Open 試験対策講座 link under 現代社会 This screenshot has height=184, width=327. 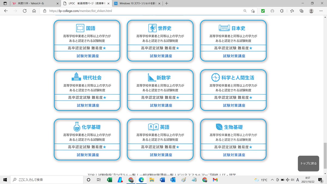(88, 105)
